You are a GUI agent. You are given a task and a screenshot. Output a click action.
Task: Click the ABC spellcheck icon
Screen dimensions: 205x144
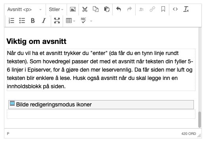click(83, 21)
